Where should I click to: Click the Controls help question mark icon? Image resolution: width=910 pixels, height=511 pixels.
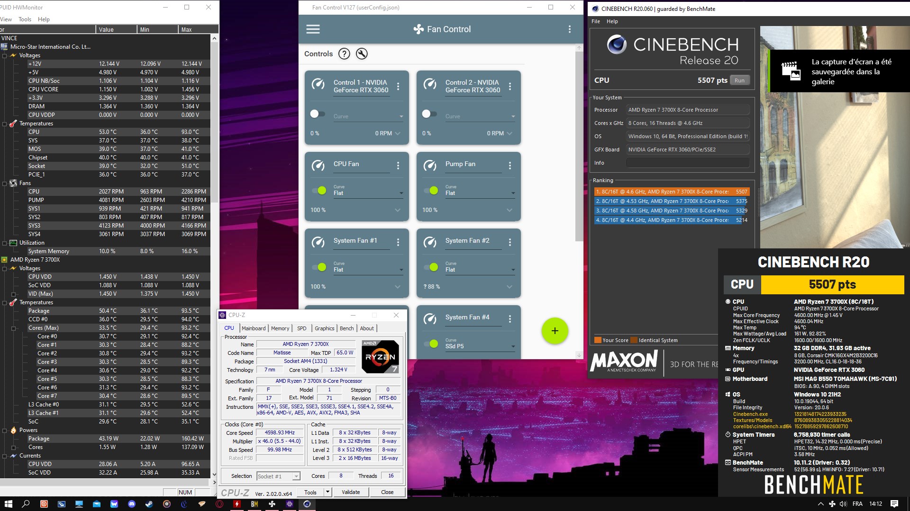click(344, 54)
